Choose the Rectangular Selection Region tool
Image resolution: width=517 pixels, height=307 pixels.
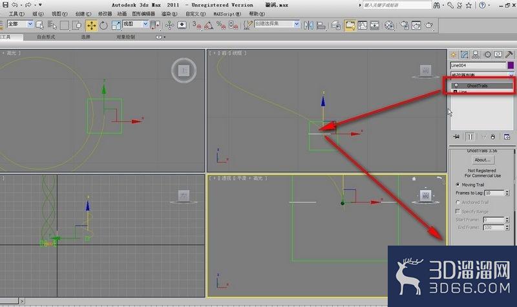click(x=65, y=25)
